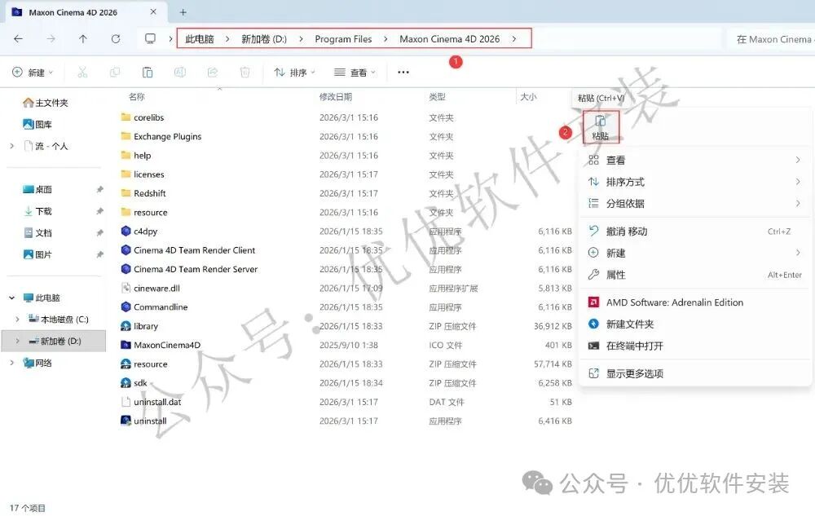Click the Rename icon in toolbar

click(x=180, y=73)
